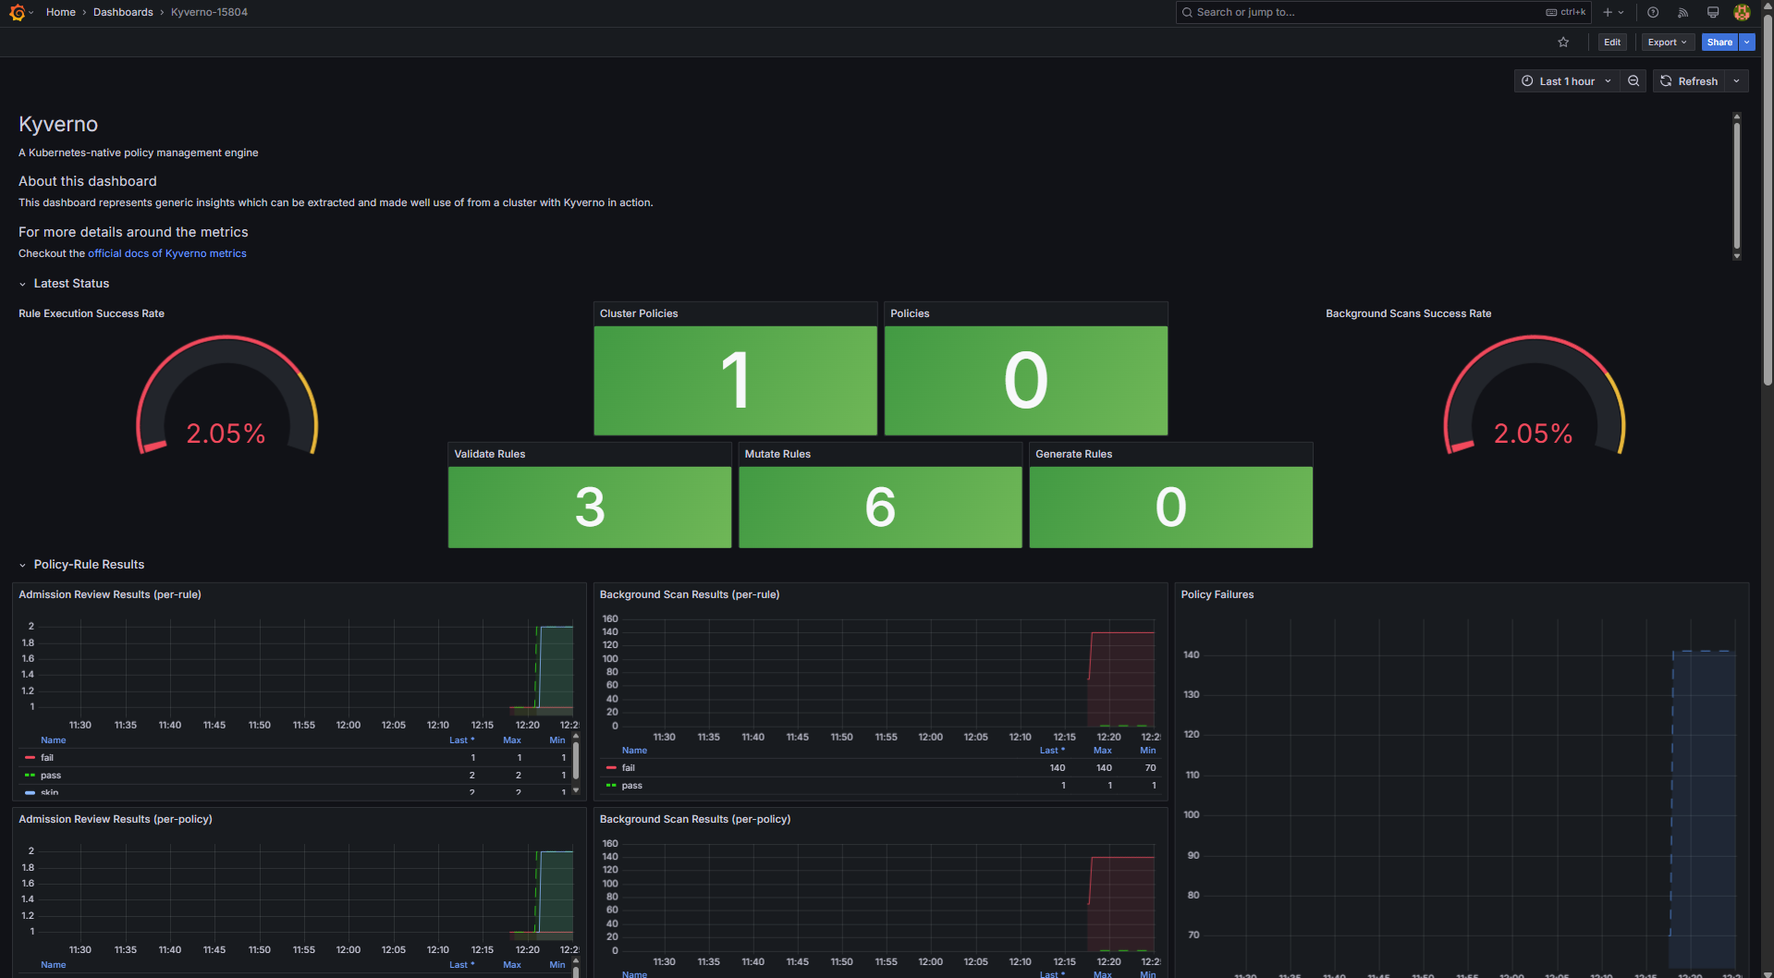Image resolution: width=1774 pixels, height=978 pixels.
Task: Collapse the Latest Status row
Action: pos(71,284)
